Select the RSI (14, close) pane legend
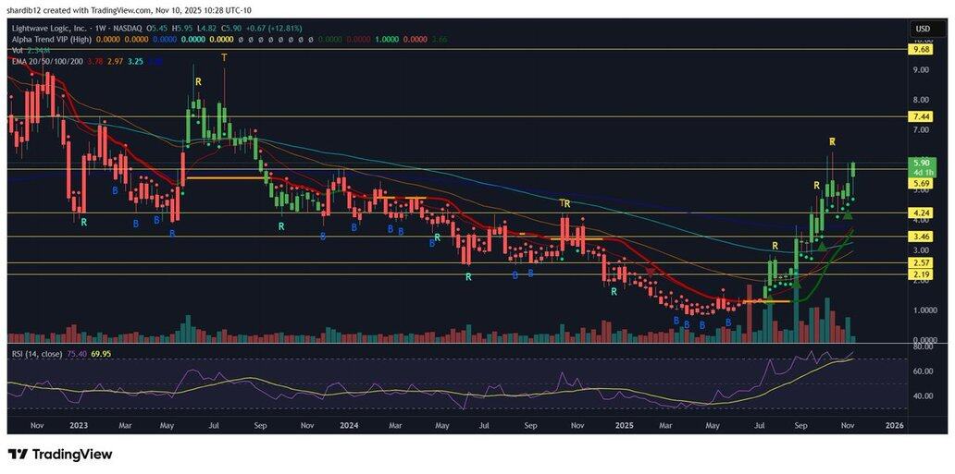 pos(37,353)
